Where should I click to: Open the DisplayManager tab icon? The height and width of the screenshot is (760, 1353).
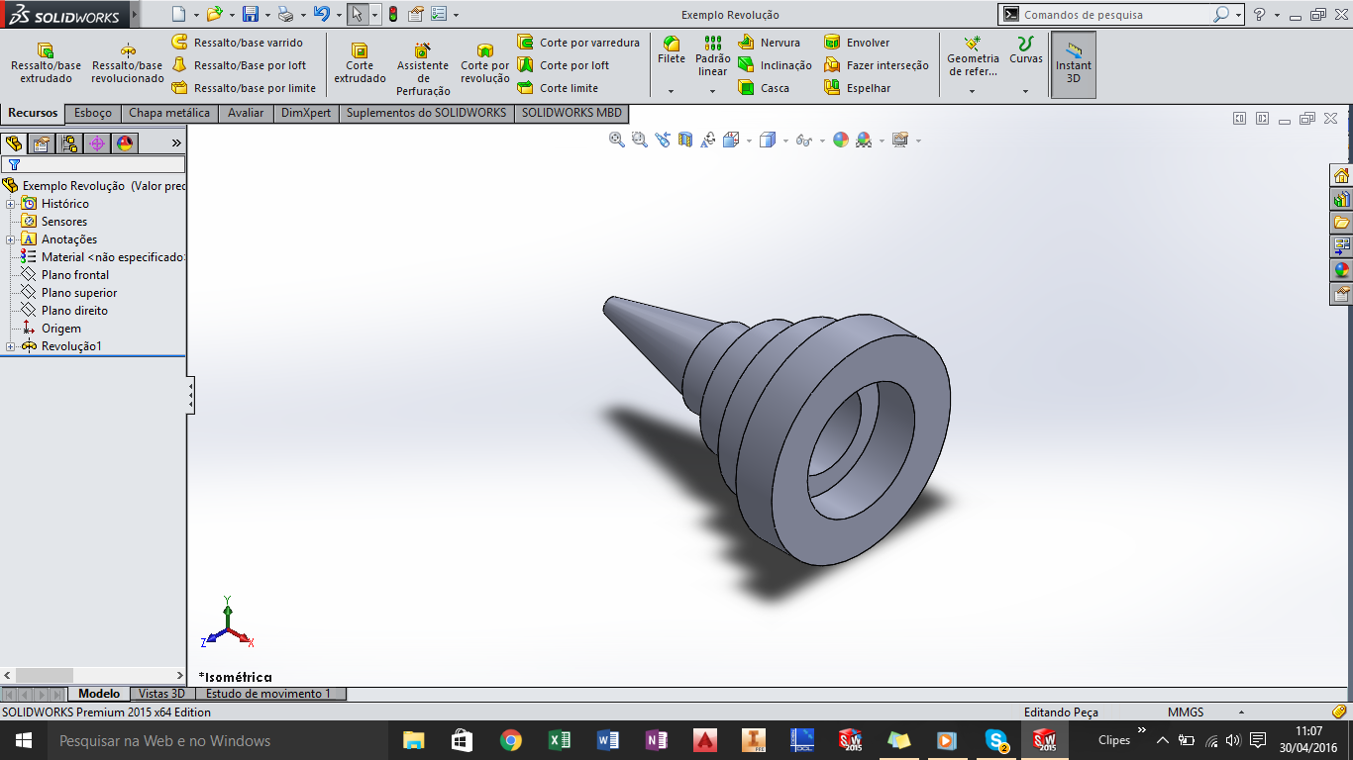coord(125,143)
